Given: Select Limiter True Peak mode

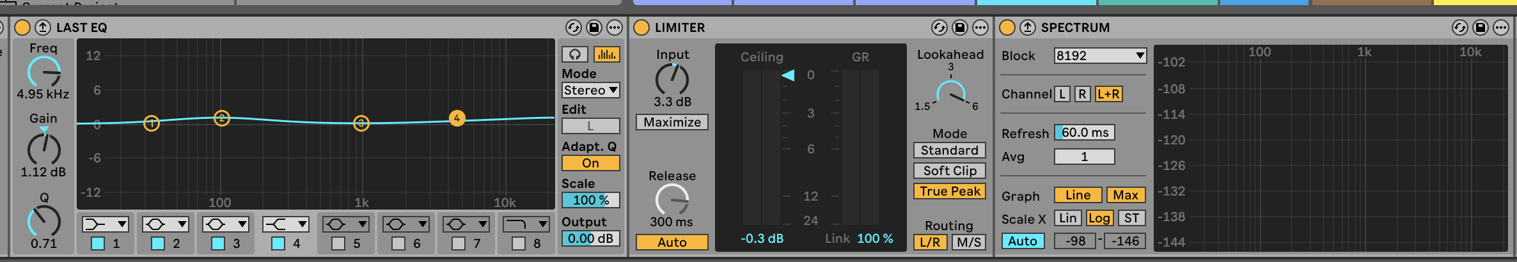Looking at the screenshot, I should [950, 191].
